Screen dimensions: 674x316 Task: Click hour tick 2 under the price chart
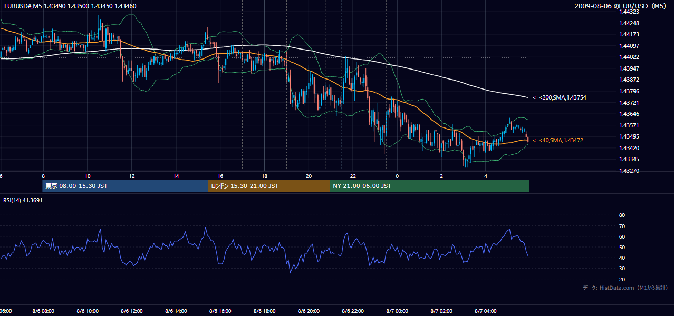[x=442, y=176]
